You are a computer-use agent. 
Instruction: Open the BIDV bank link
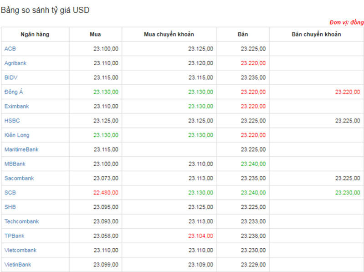pyautogui.click(x=11, y=77)
